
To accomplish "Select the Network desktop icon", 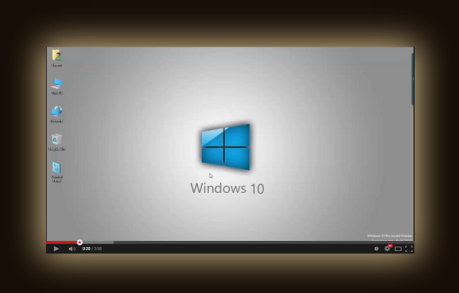I will (57, 114).
